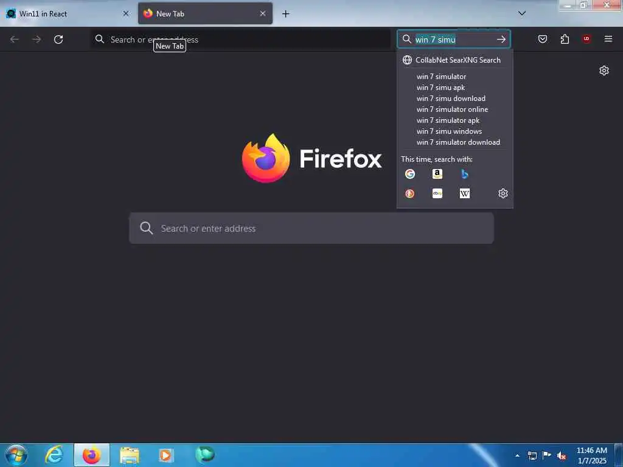623x467 pixels.
Task: Choose suggestion win 7 simu download
Action: coord(455,98)
